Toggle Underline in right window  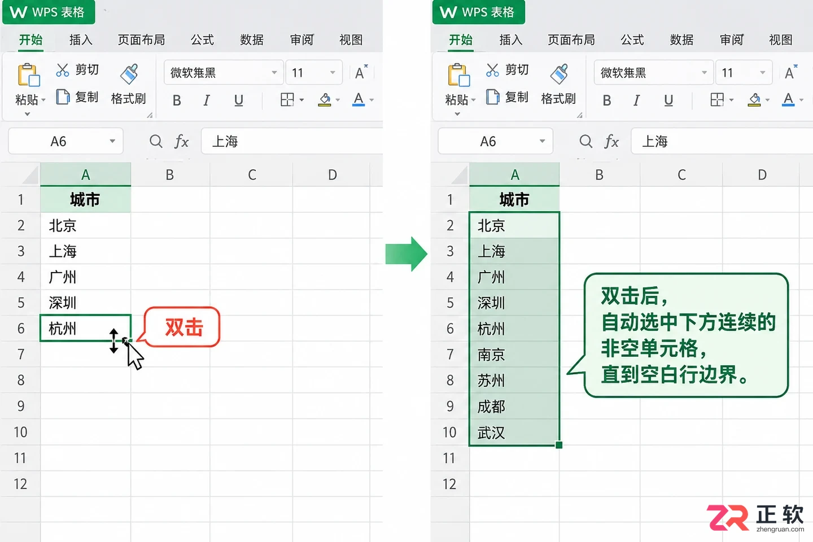tap(668, 100)
